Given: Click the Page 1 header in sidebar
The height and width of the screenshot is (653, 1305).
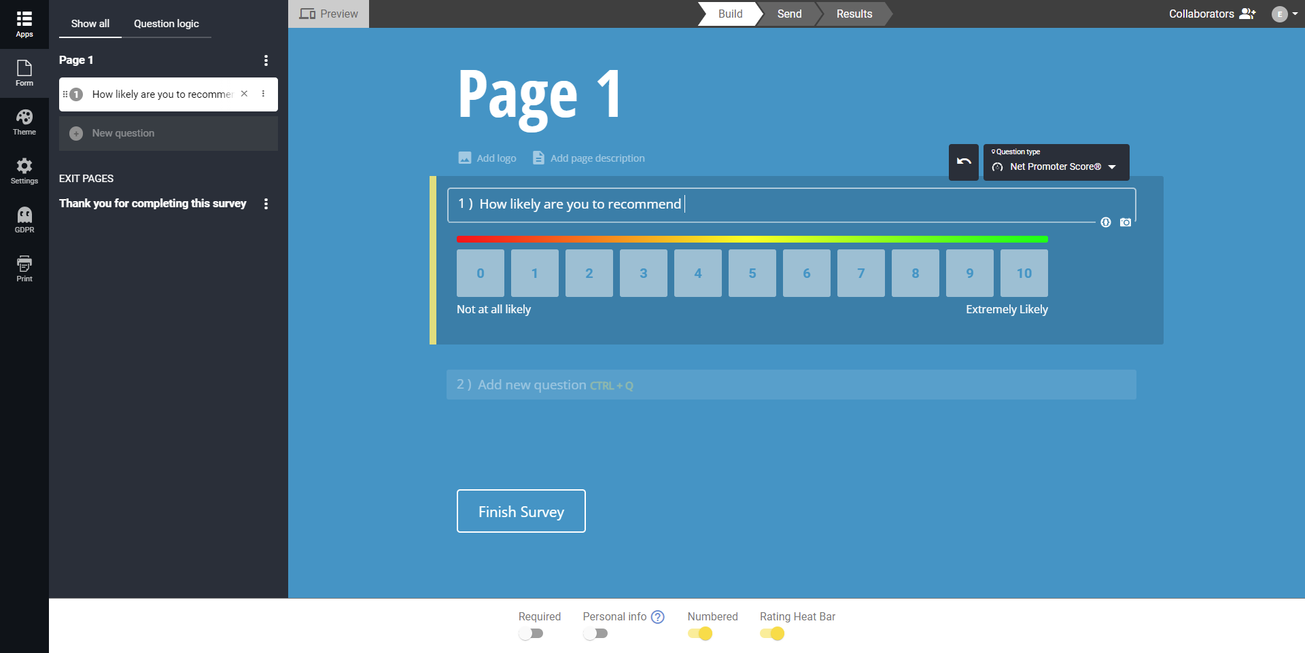Looking at the screenshot, I should pyautogui.click(x=76, y=60).
